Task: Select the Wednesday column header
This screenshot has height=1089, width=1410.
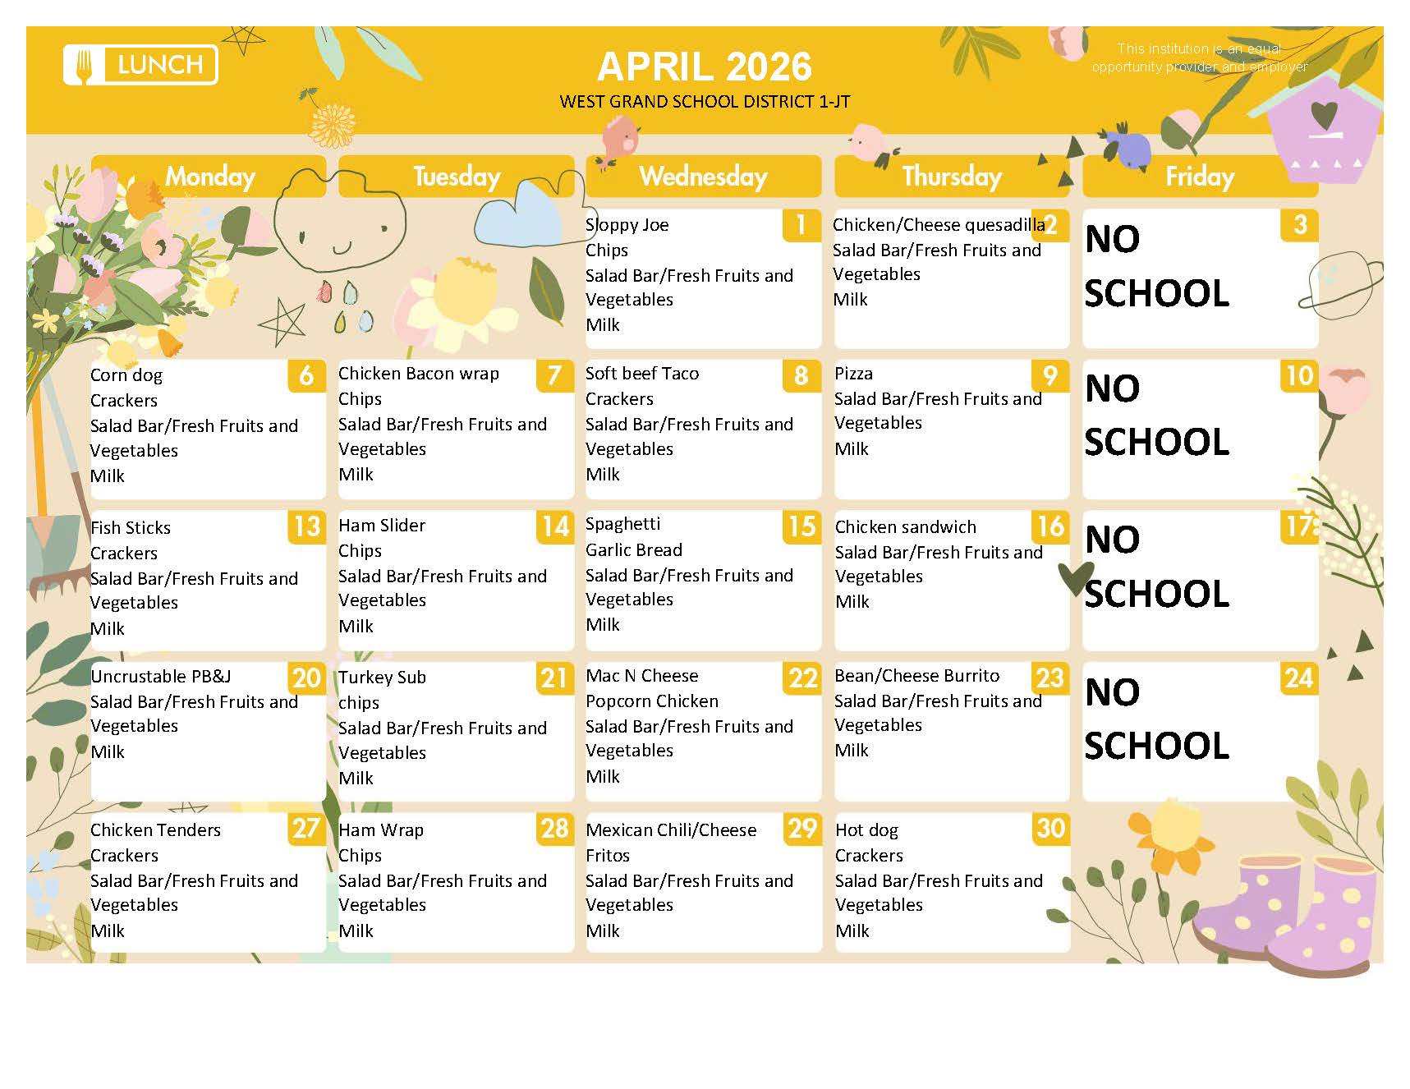Action: pyautogui.click(x=703, y=176)
